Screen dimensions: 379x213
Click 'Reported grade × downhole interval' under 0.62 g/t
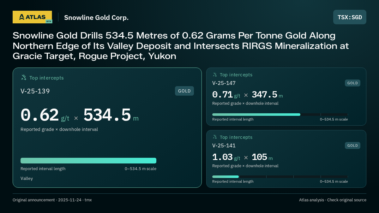click(59, 129)
